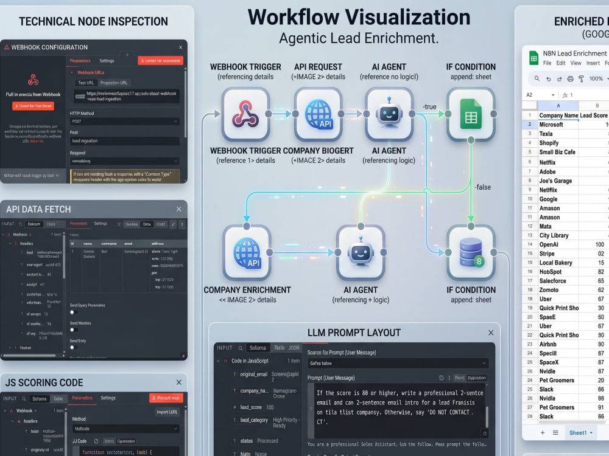Click the Undo arrow in Sheets toolbar

pyautogui.click(x=549, y=78)
